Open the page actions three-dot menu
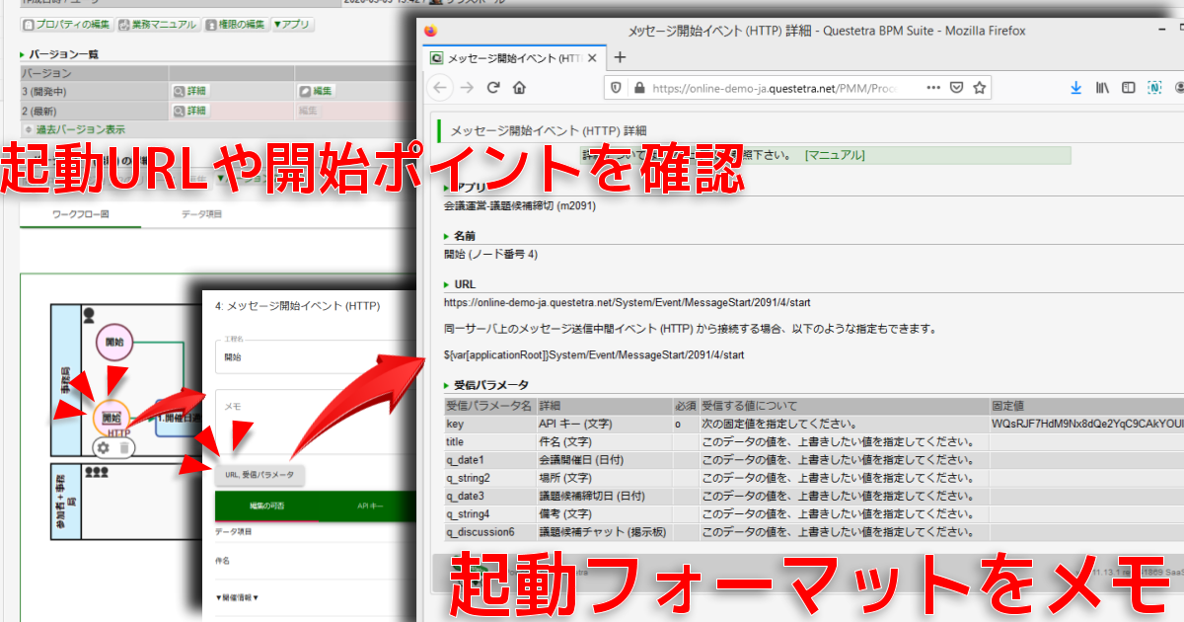Screen dimensions: 1184x622 coord(933,87)
